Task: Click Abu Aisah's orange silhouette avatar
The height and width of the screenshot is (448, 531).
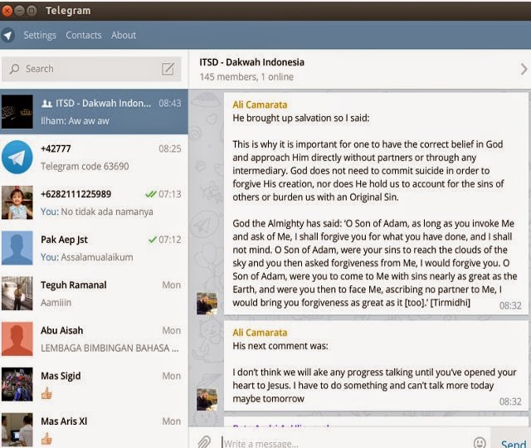Action: point(17,338)
